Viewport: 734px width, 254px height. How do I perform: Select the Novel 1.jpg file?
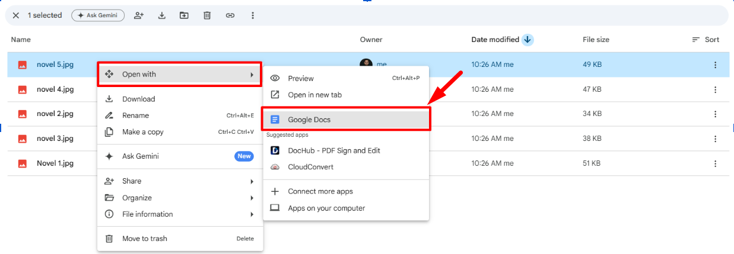pos(55,163)
